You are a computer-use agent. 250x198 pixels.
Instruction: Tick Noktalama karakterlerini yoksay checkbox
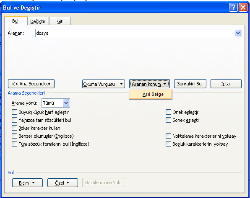coord(168,136)
